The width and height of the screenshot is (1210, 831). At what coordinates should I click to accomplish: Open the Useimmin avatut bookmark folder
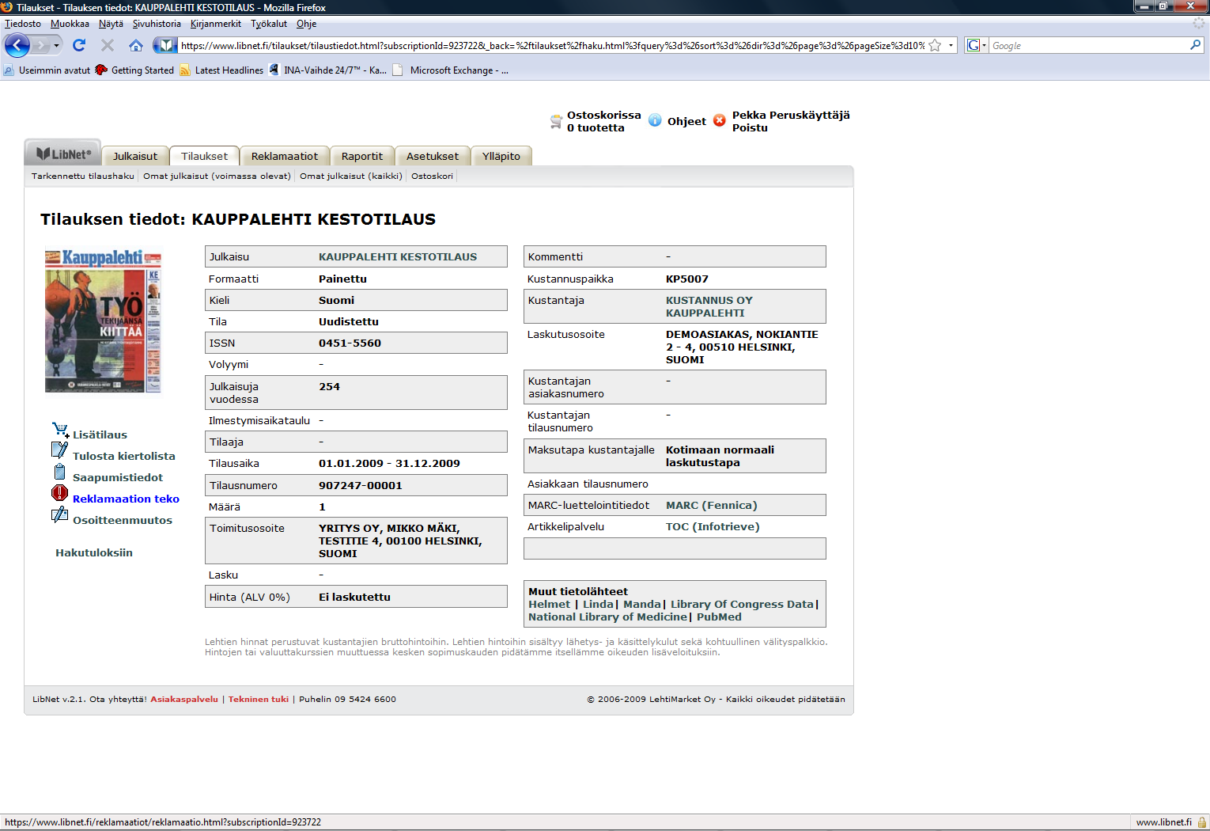(47, 70)
